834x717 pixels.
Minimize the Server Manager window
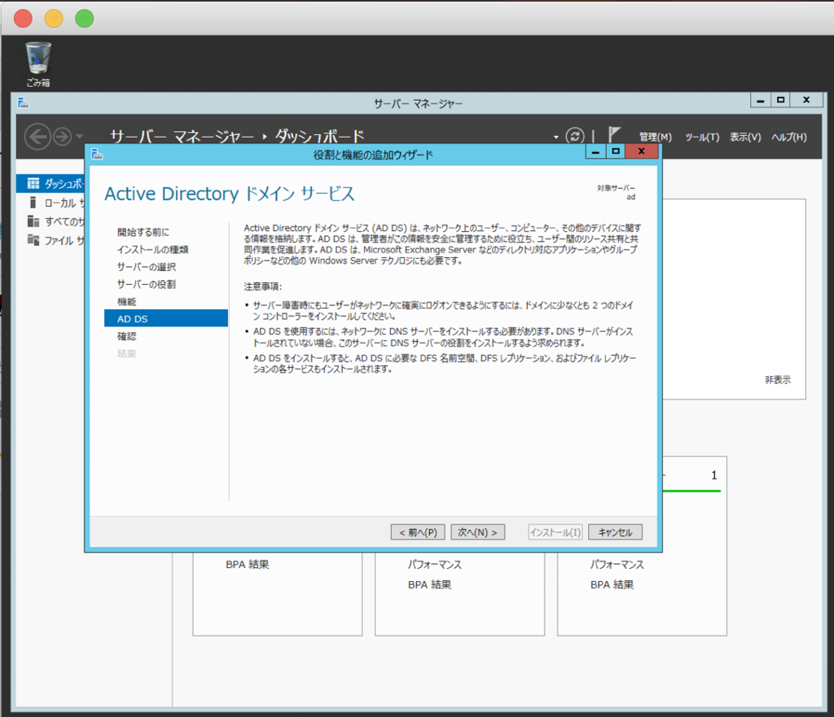[x=761, y=100]
